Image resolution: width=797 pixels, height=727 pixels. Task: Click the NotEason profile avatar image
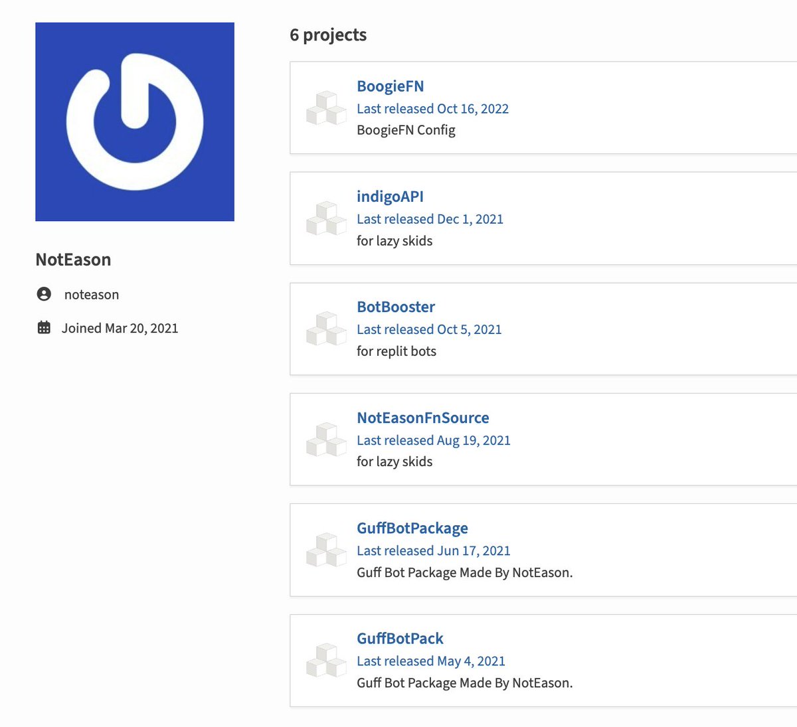(x=135, y=121)
